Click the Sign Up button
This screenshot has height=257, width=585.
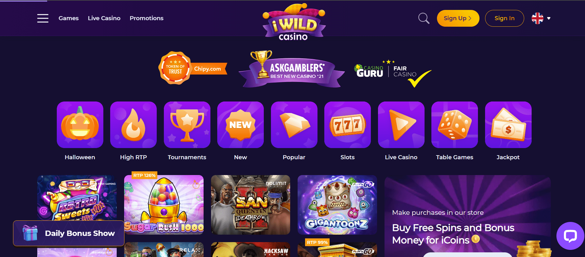click(x=458, y=18)
